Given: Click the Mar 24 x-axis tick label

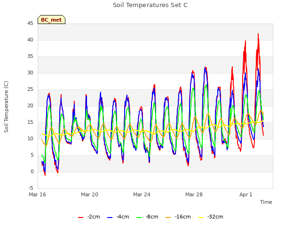Looking at the screenshot, I should tap(142, 194).
